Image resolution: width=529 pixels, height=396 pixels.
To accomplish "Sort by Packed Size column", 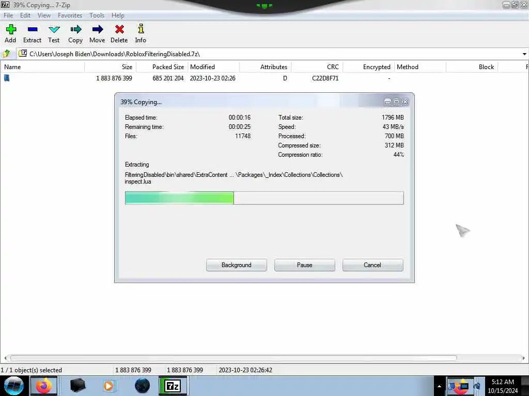I will (162, 67).
